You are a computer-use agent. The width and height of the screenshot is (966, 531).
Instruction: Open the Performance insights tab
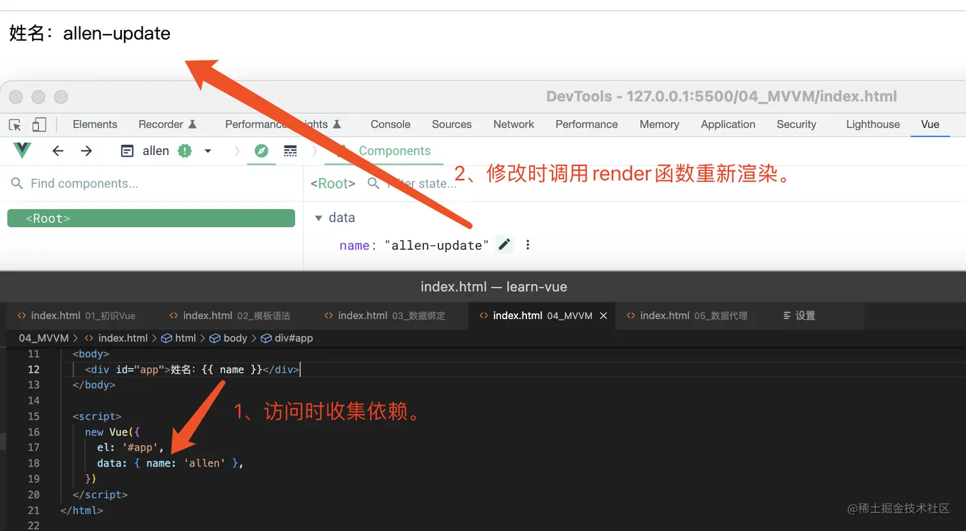(x=283, y=124)
